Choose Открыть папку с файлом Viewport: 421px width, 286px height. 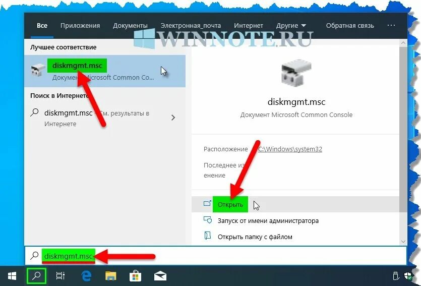(x=255, y=237)
